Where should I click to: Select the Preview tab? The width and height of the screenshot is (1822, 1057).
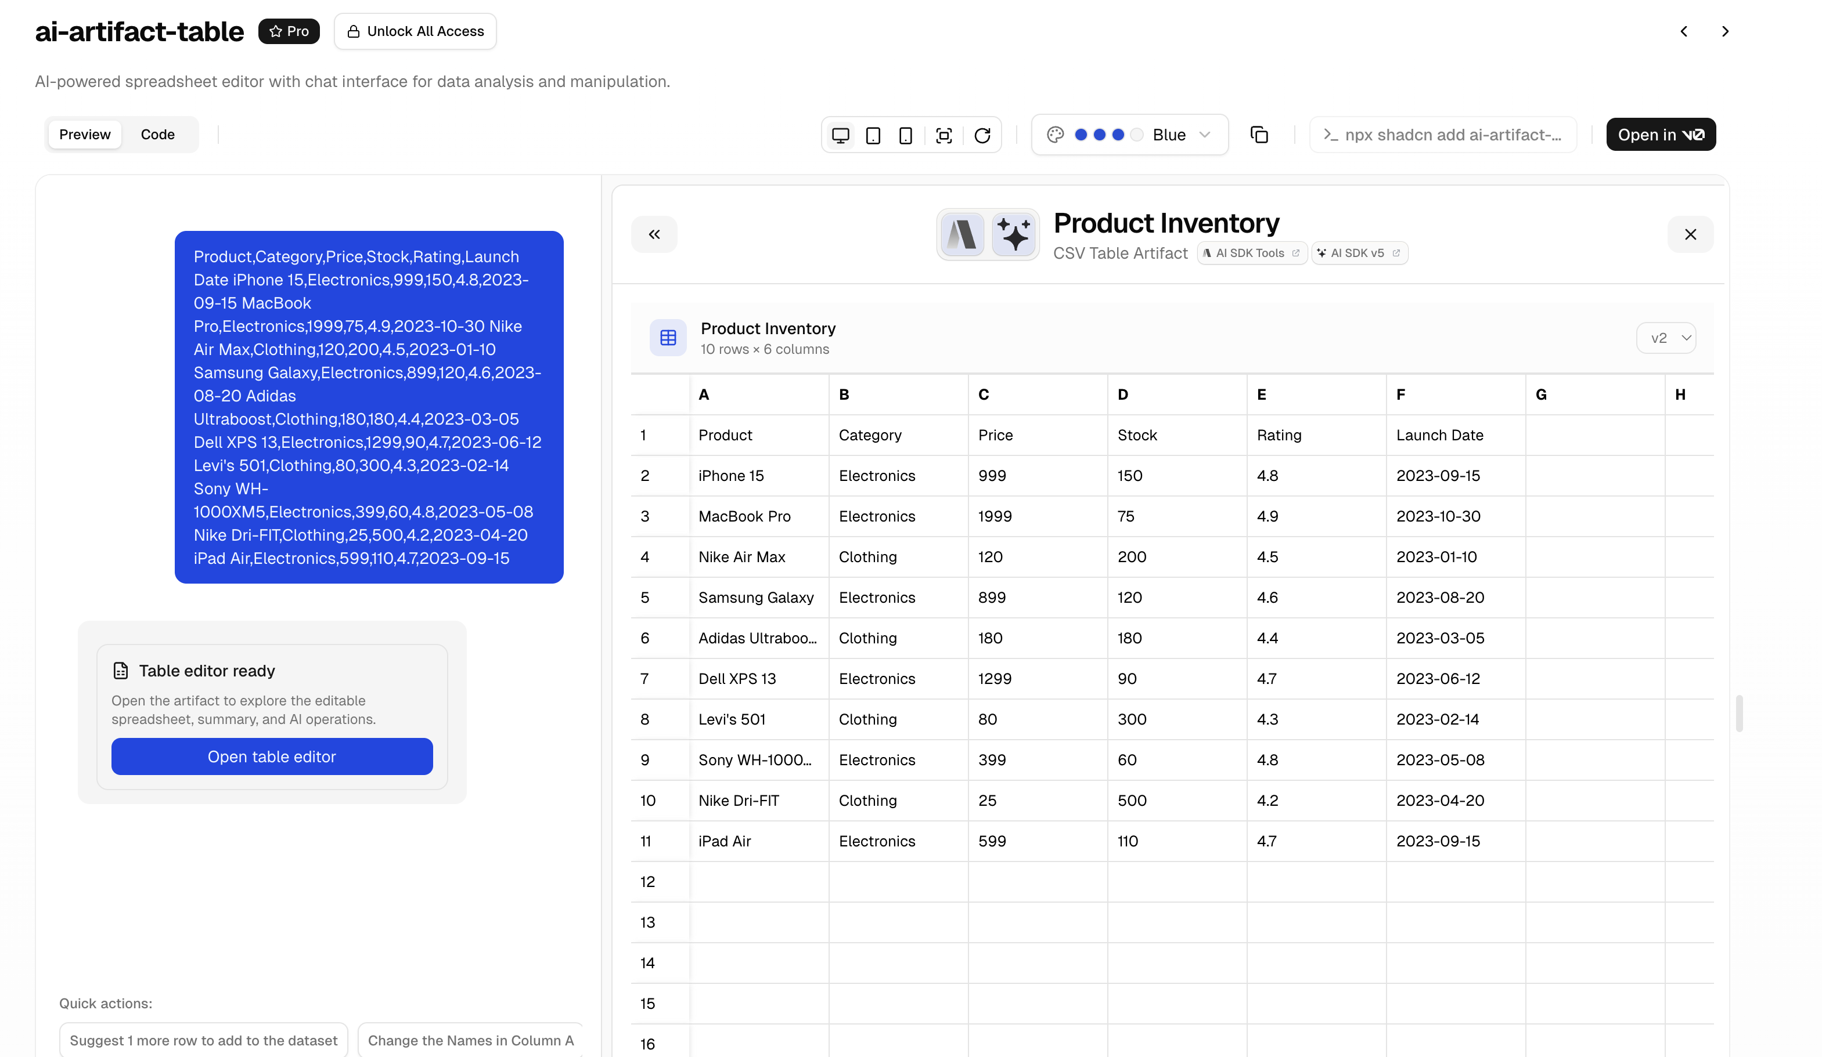point(85,135)
